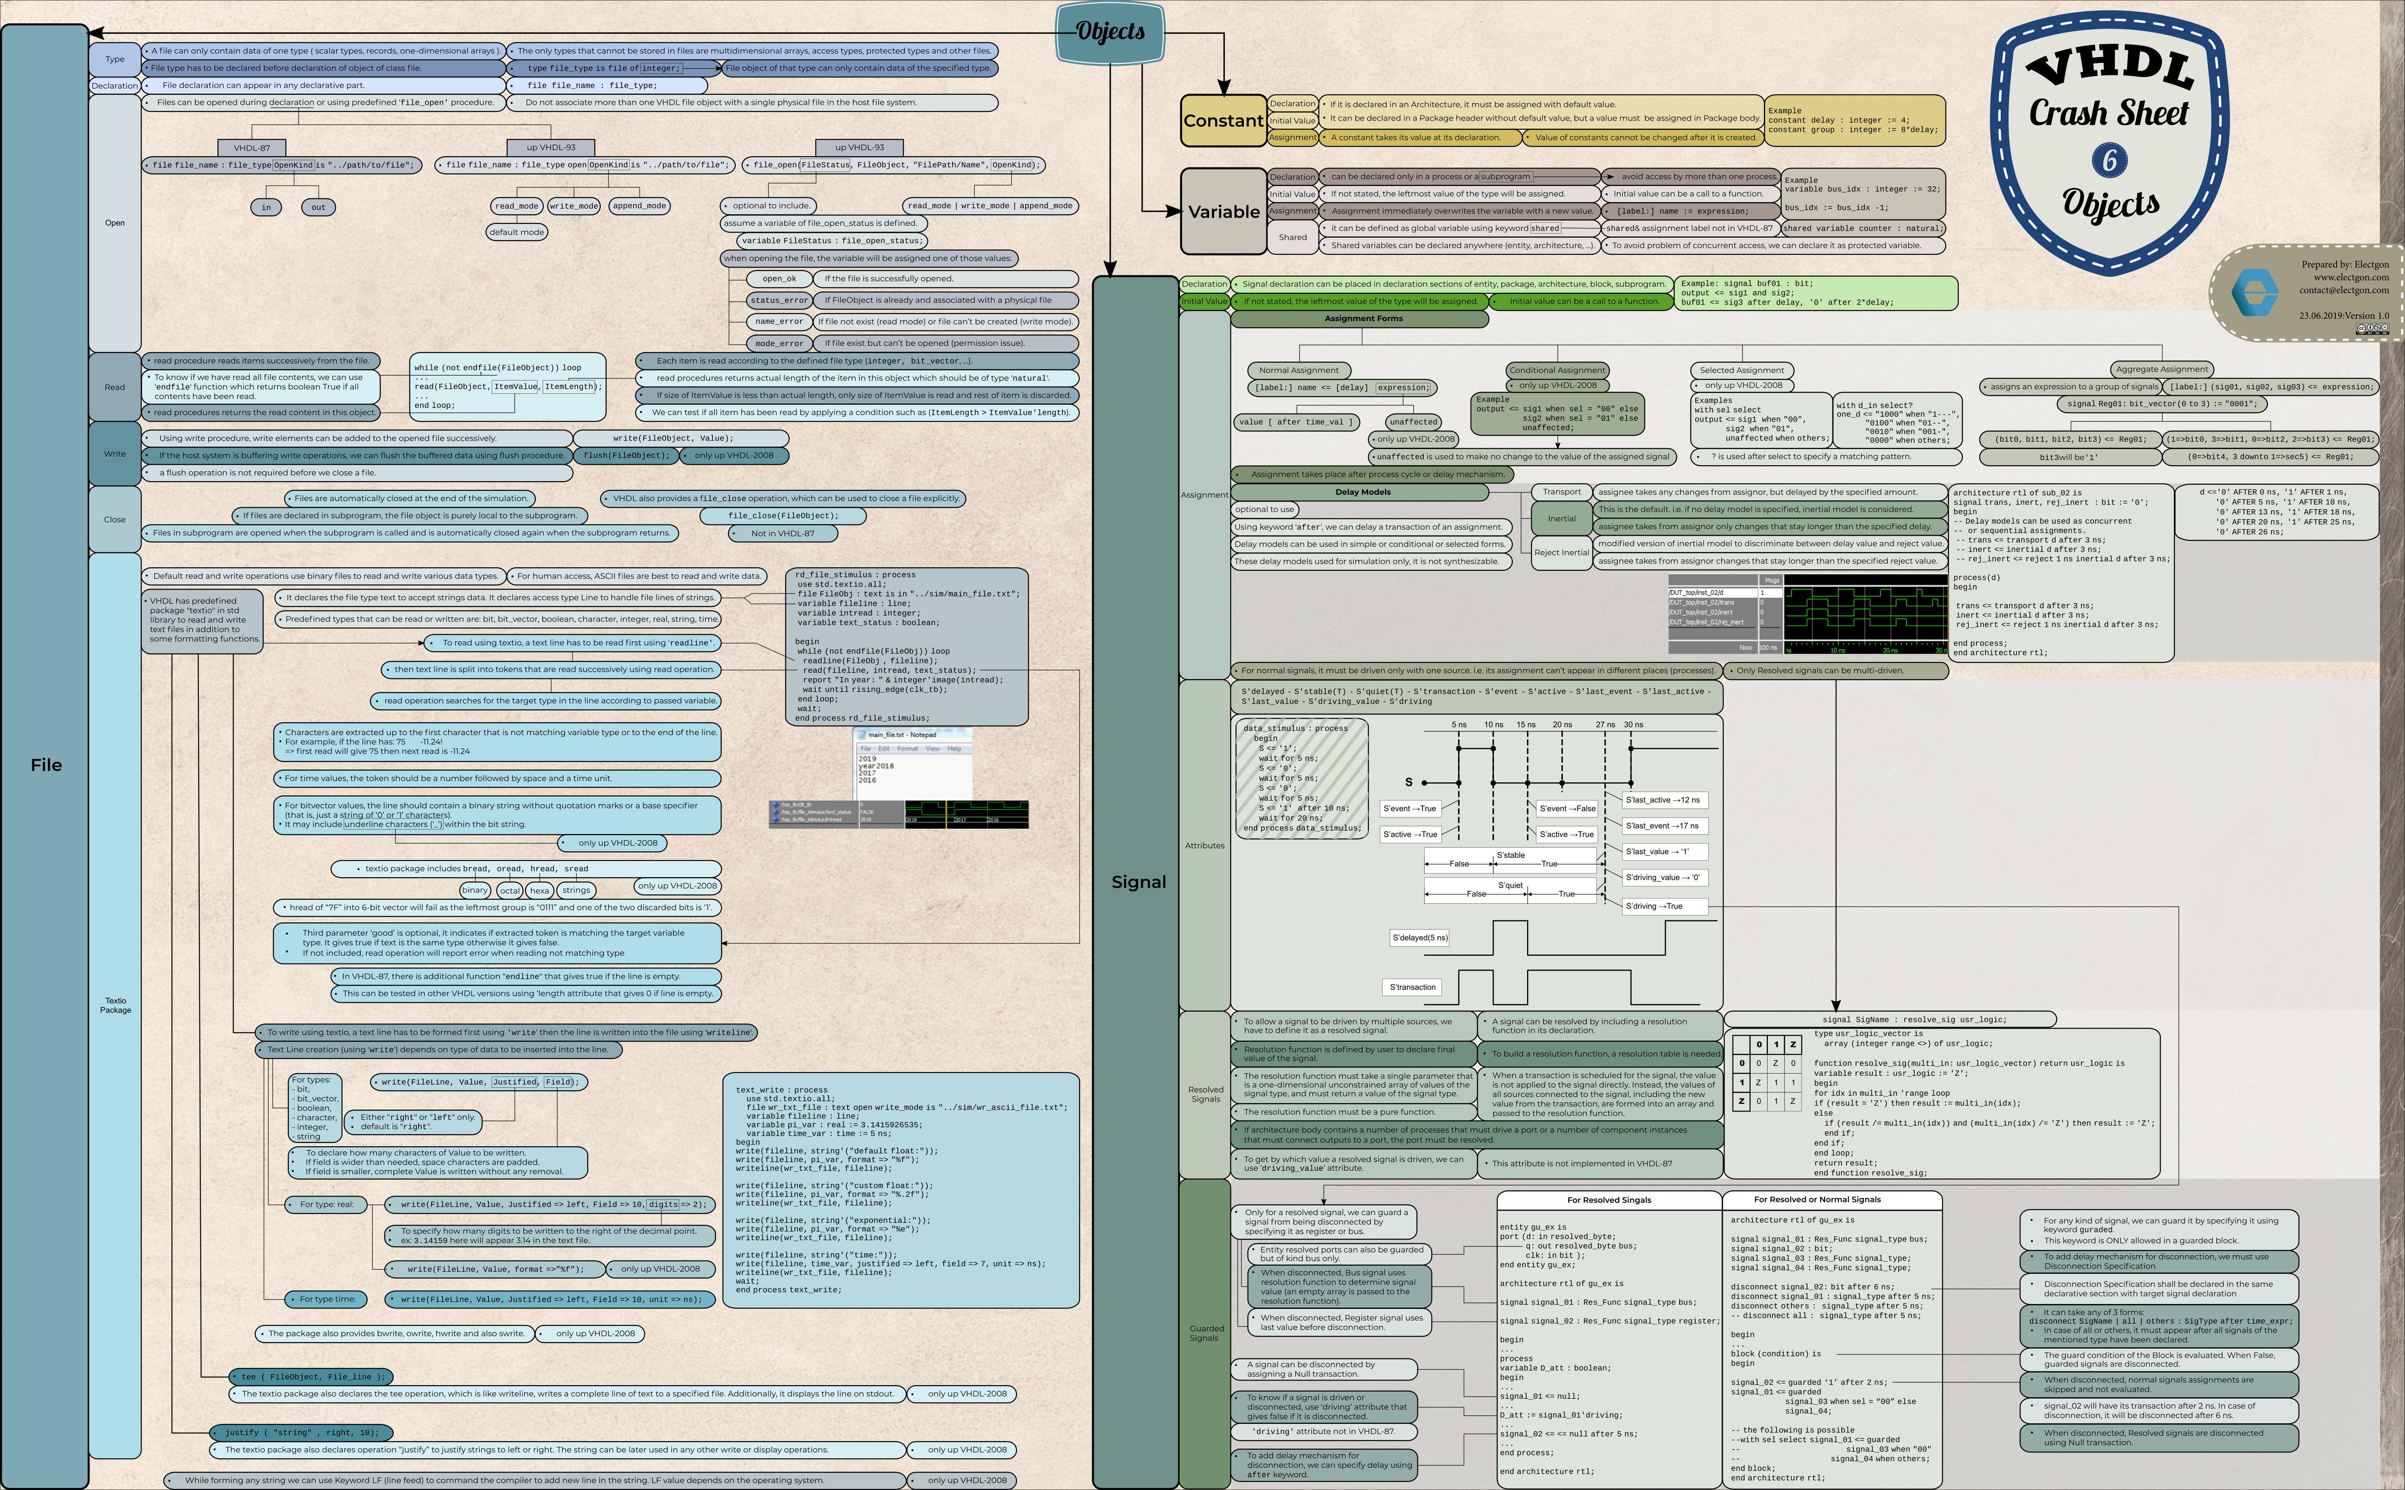Click the Creative Commons license badge
Screen dimensions: 2405x1490
(x=2372, y=329)
